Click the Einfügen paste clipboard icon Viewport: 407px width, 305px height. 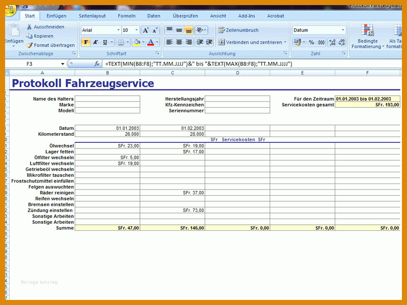click(x=14, y=31)
